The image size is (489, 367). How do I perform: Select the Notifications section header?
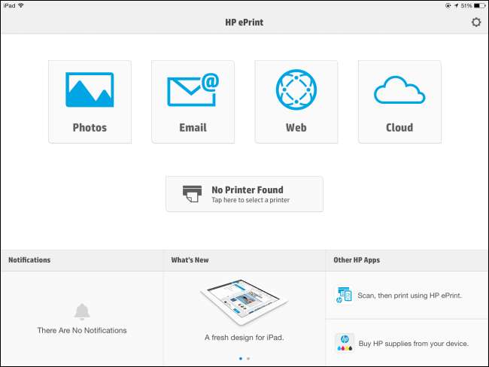[x=30, y=260]
